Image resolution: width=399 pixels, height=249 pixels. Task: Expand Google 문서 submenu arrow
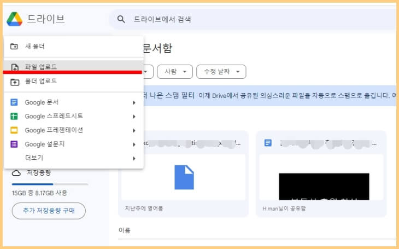point(134,103)
